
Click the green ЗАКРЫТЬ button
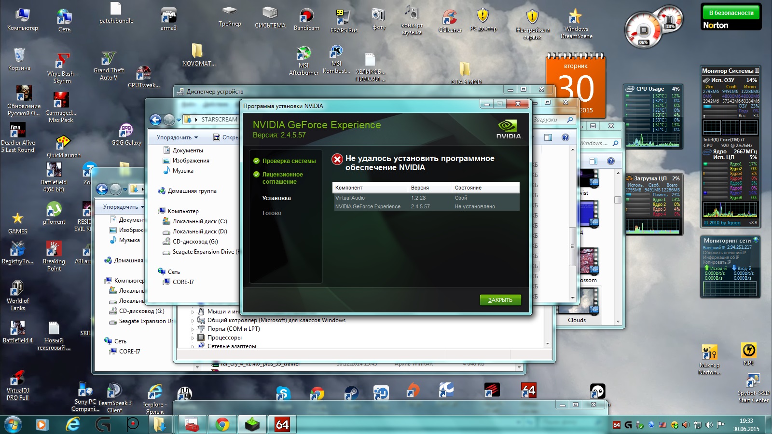[x=500, y=300]
